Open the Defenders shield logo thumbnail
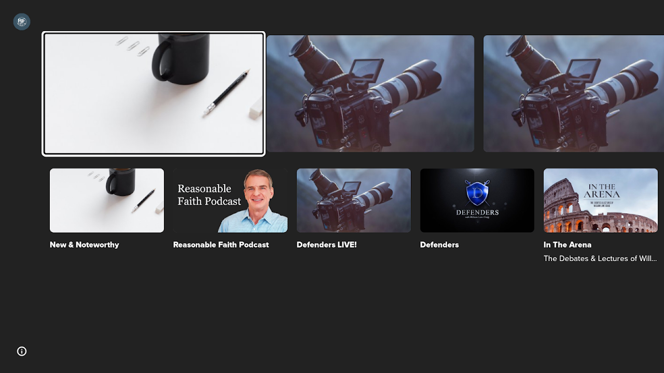Screen dimensions: 664x373 477,200
